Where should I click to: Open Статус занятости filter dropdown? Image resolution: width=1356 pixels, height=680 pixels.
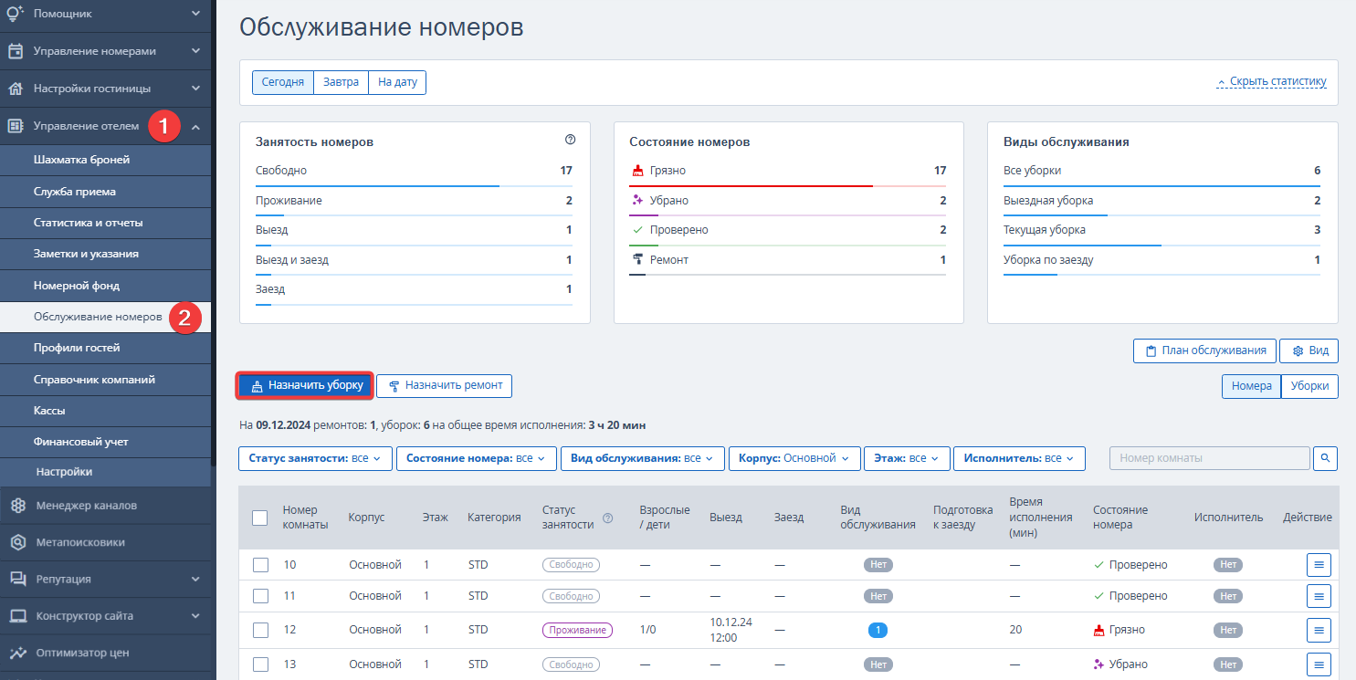316,458
